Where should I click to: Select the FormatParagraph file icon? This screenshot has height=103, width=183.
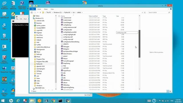[x=62, y=61]
